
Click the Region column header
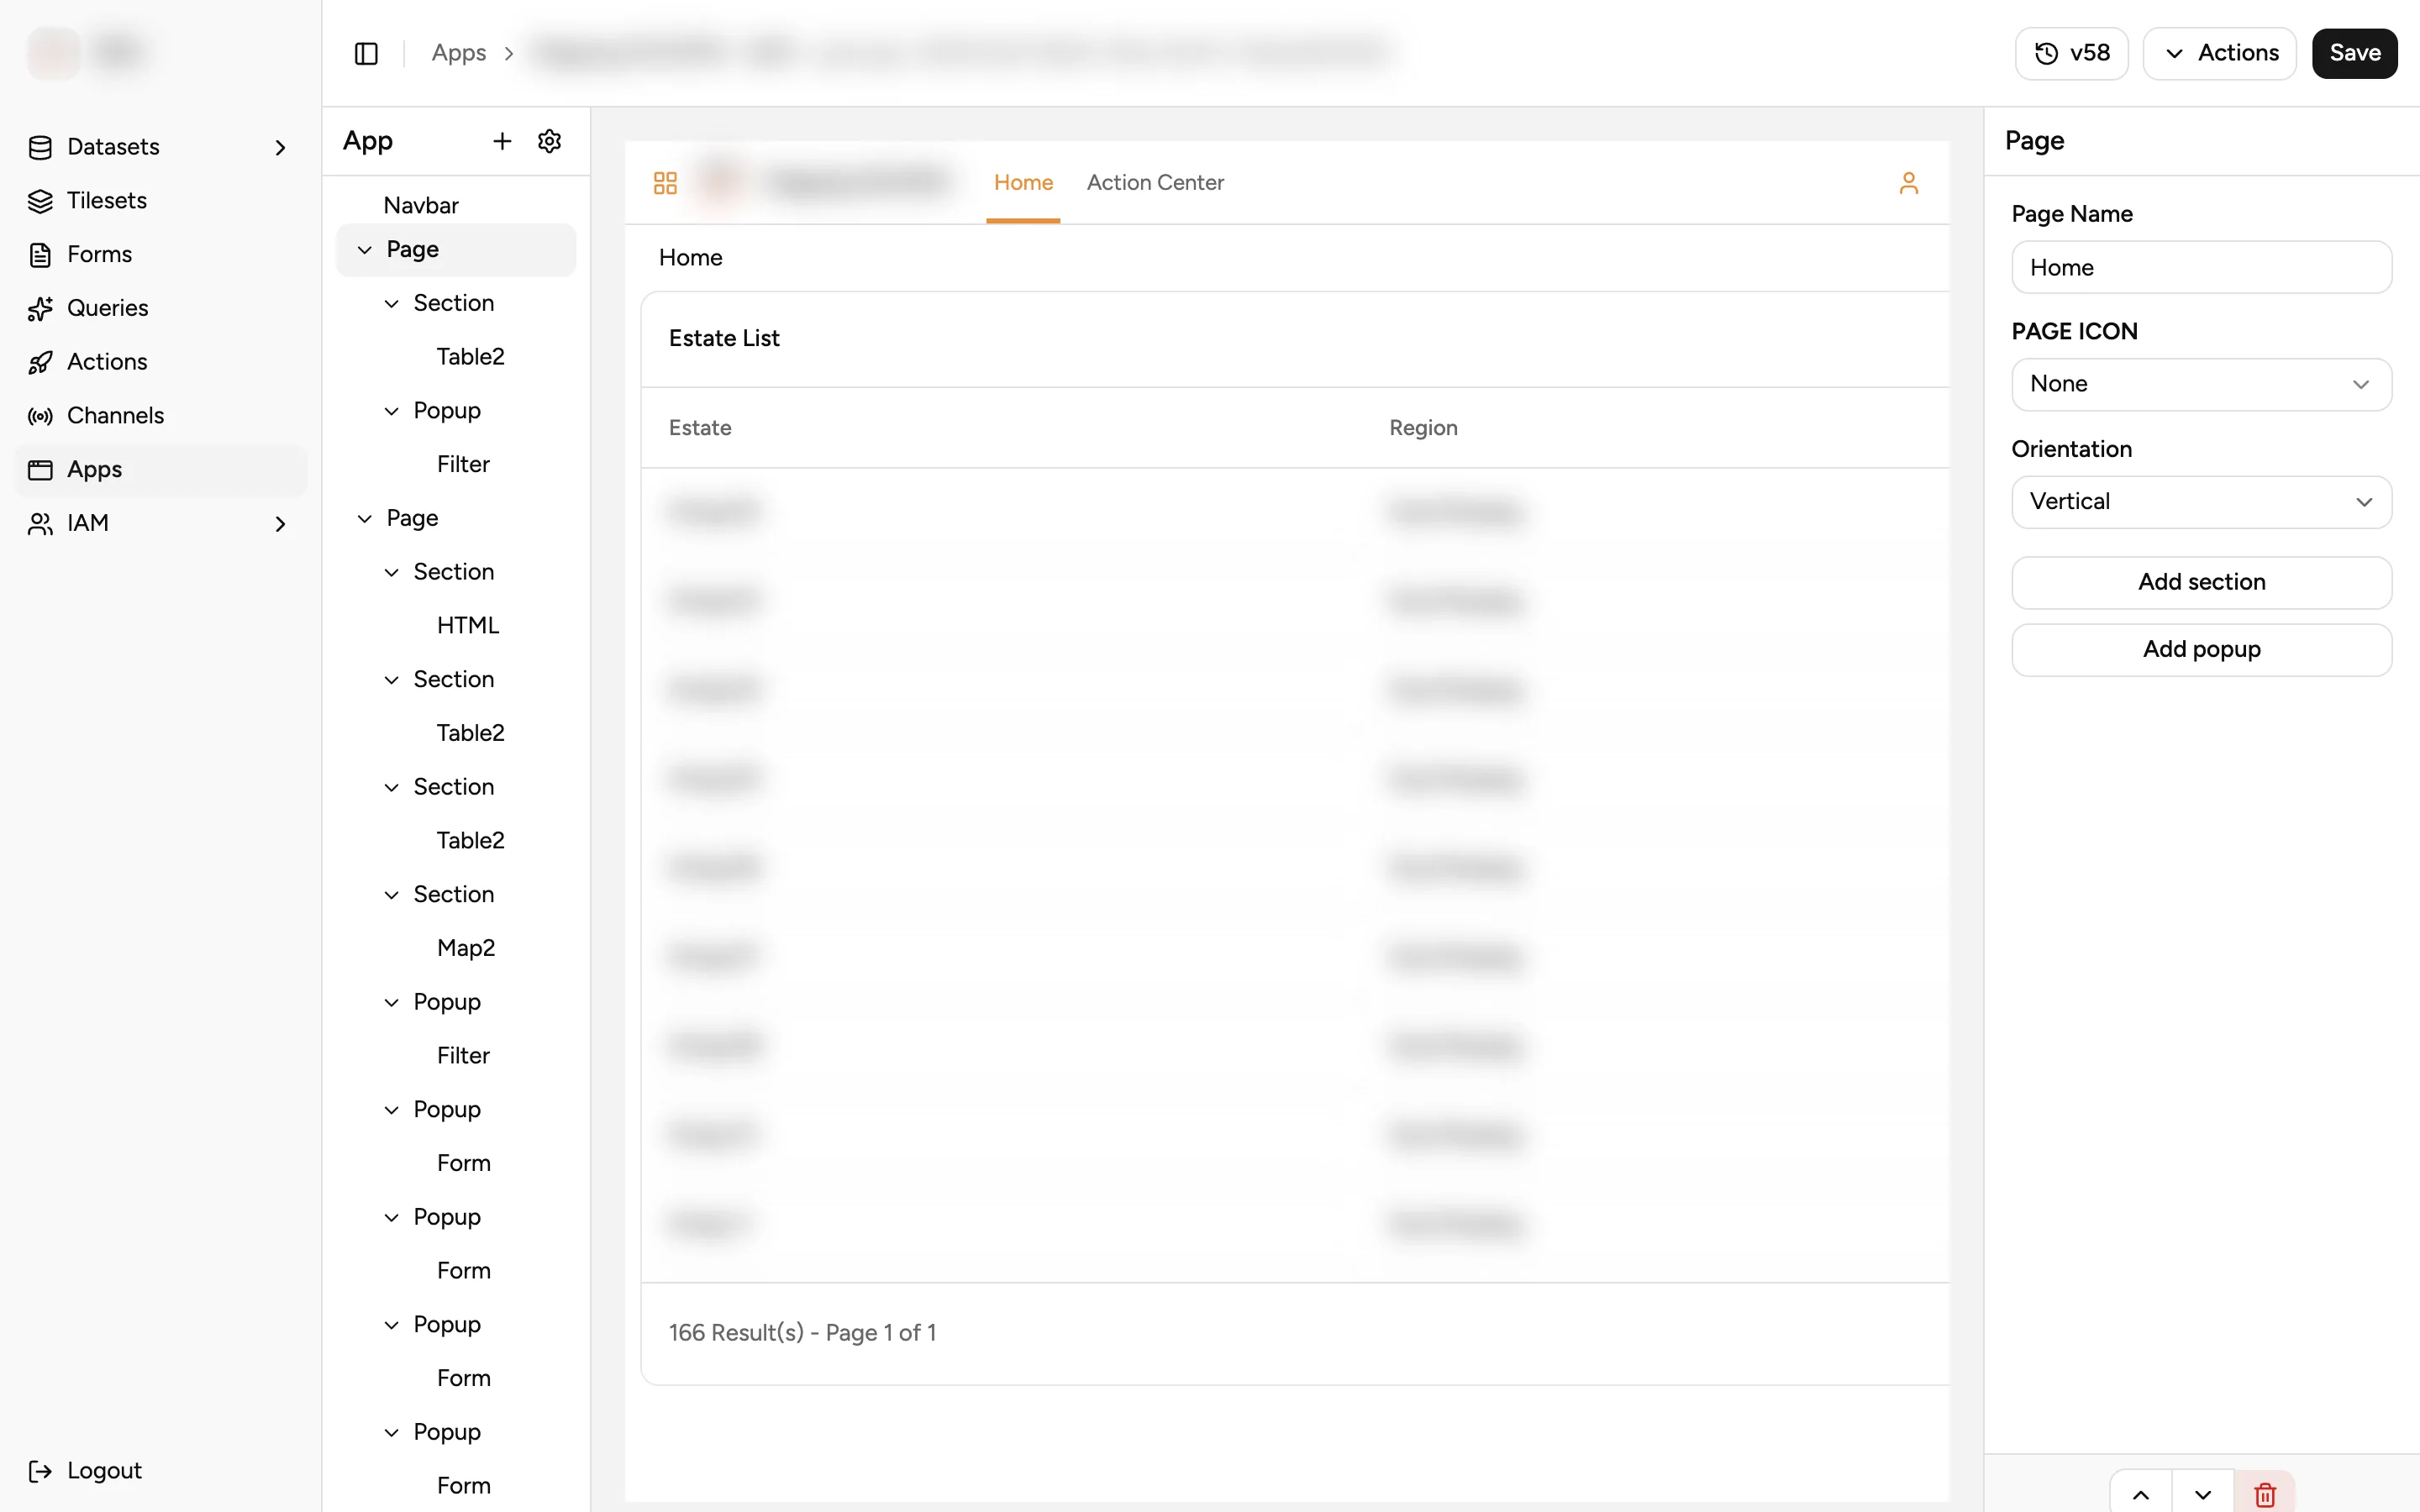coord(1423,428)
